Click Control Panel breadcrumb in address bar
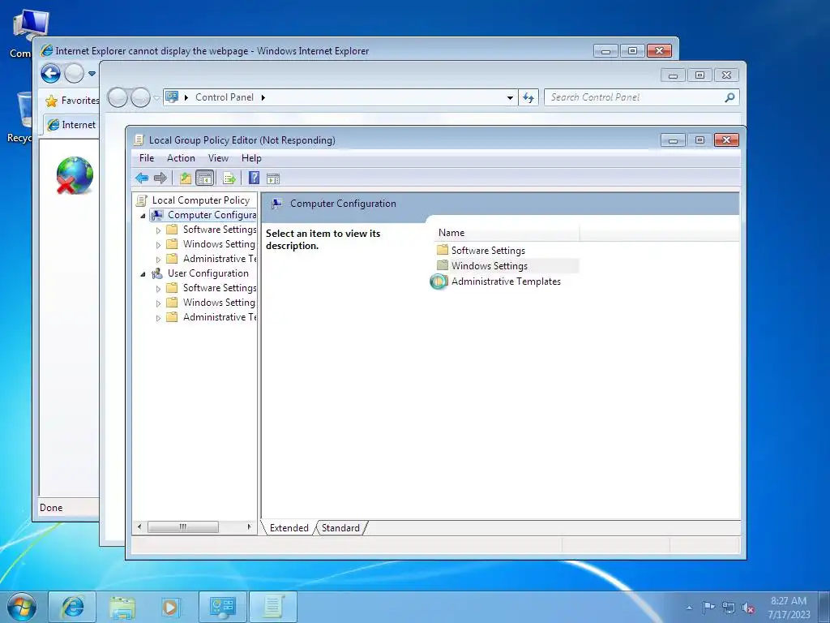Viewport: 830px width, 623px height. [x=225, y=97]
